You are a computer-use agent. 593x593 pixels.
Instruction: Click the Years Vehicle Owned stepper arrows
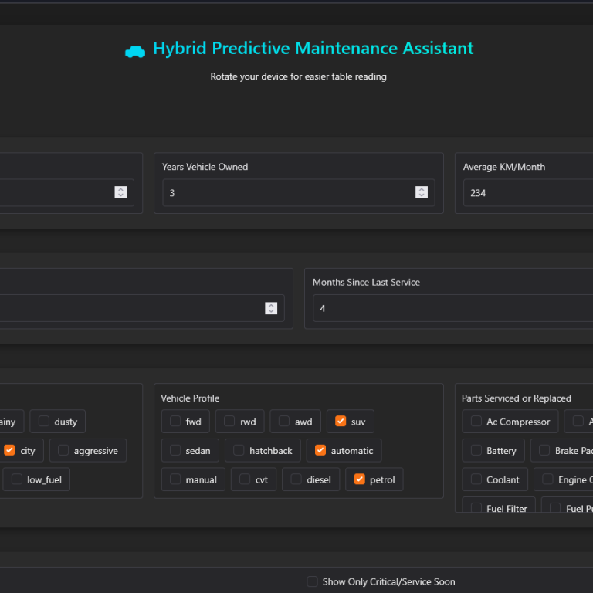pos(422,192)
